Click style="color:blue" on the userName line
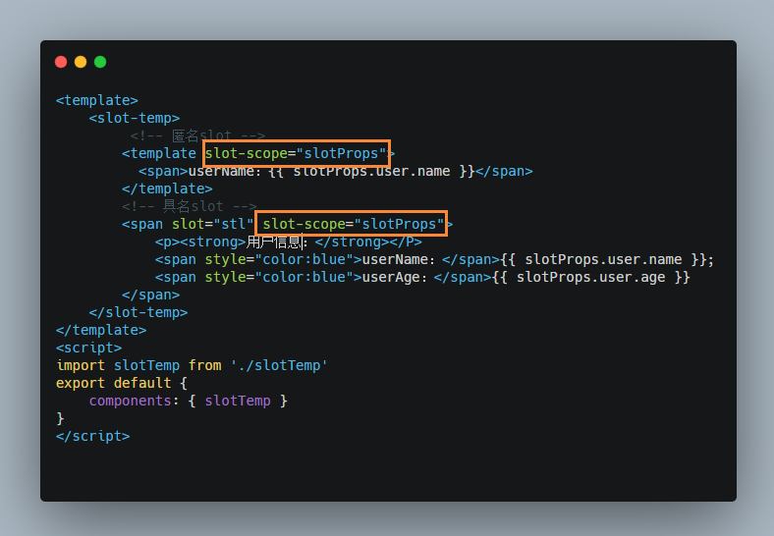The image size is (774, 536). [x=279, y=259]
